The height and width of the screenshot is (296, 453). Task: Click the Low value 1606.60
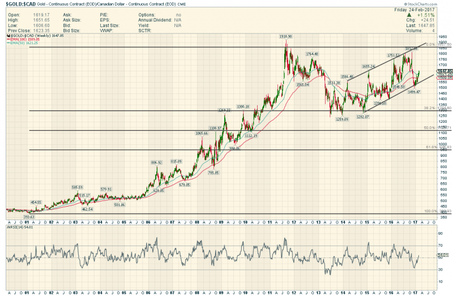point(41,25)
